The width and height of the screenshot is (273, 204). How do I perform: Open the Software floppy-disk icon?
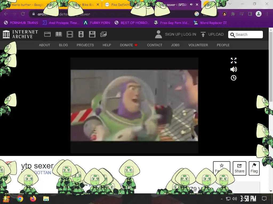pos(92,34)
